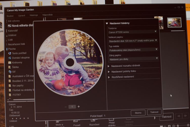The image size is (190, 127).
Task: Select Mé výtvory in the sidebar
Action: pos(14,21)
